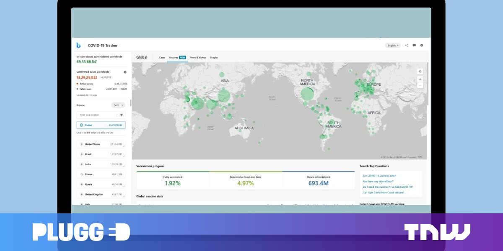The image size is (503, 251).
Task: Select the France radio entry
Action: pyautogui.click(x=81, y=174)
